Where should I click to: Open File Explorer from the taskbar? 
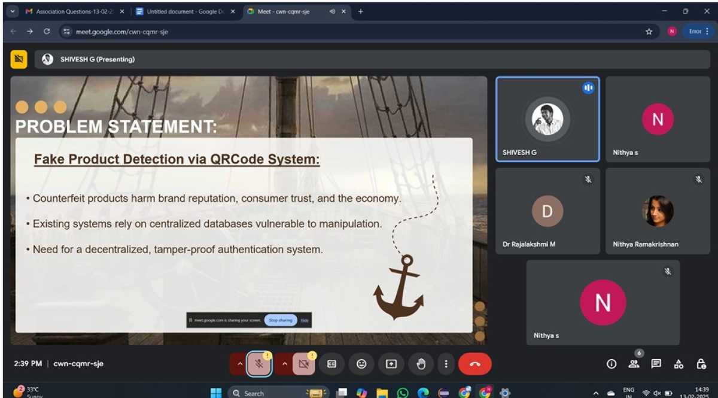pyautogui.click(x=382, y=393)
